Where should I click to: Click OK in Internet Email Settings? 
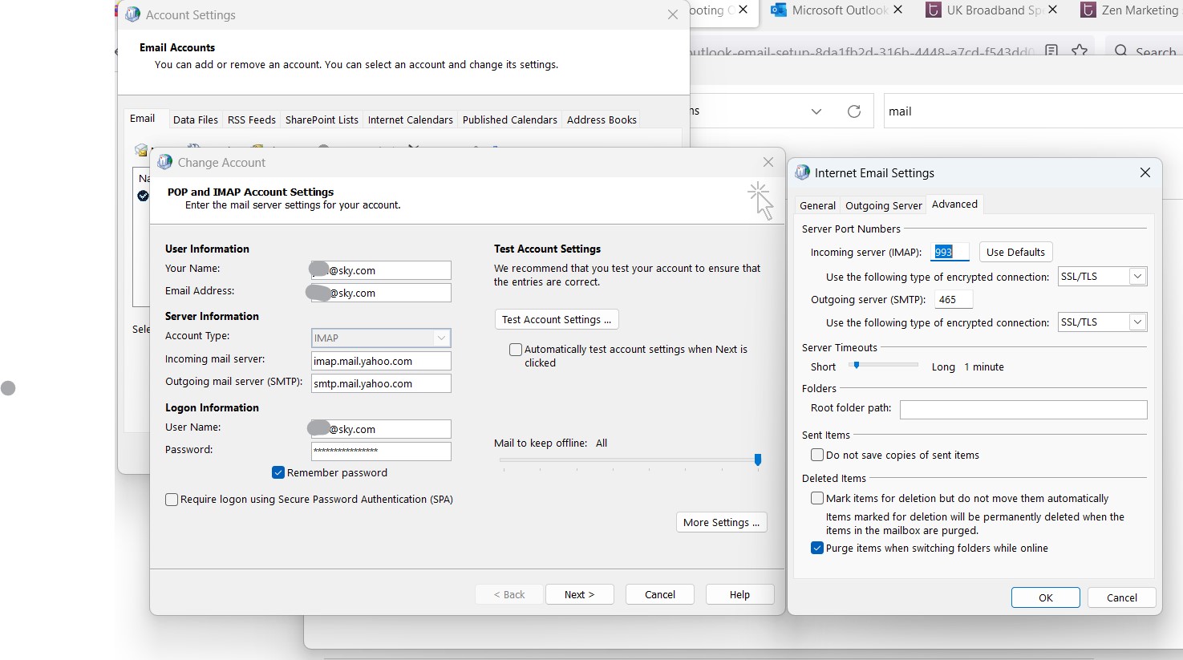click(x=1046, y=597)
